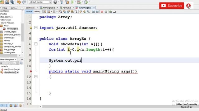
Task: Close the ArrayEx.java tab
Action: [x=94, y=8]
